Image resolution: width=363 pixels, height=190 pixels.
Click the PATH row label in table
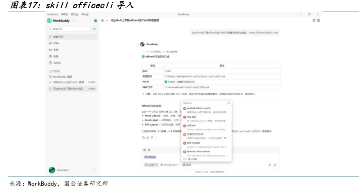(x=146, y=82)
